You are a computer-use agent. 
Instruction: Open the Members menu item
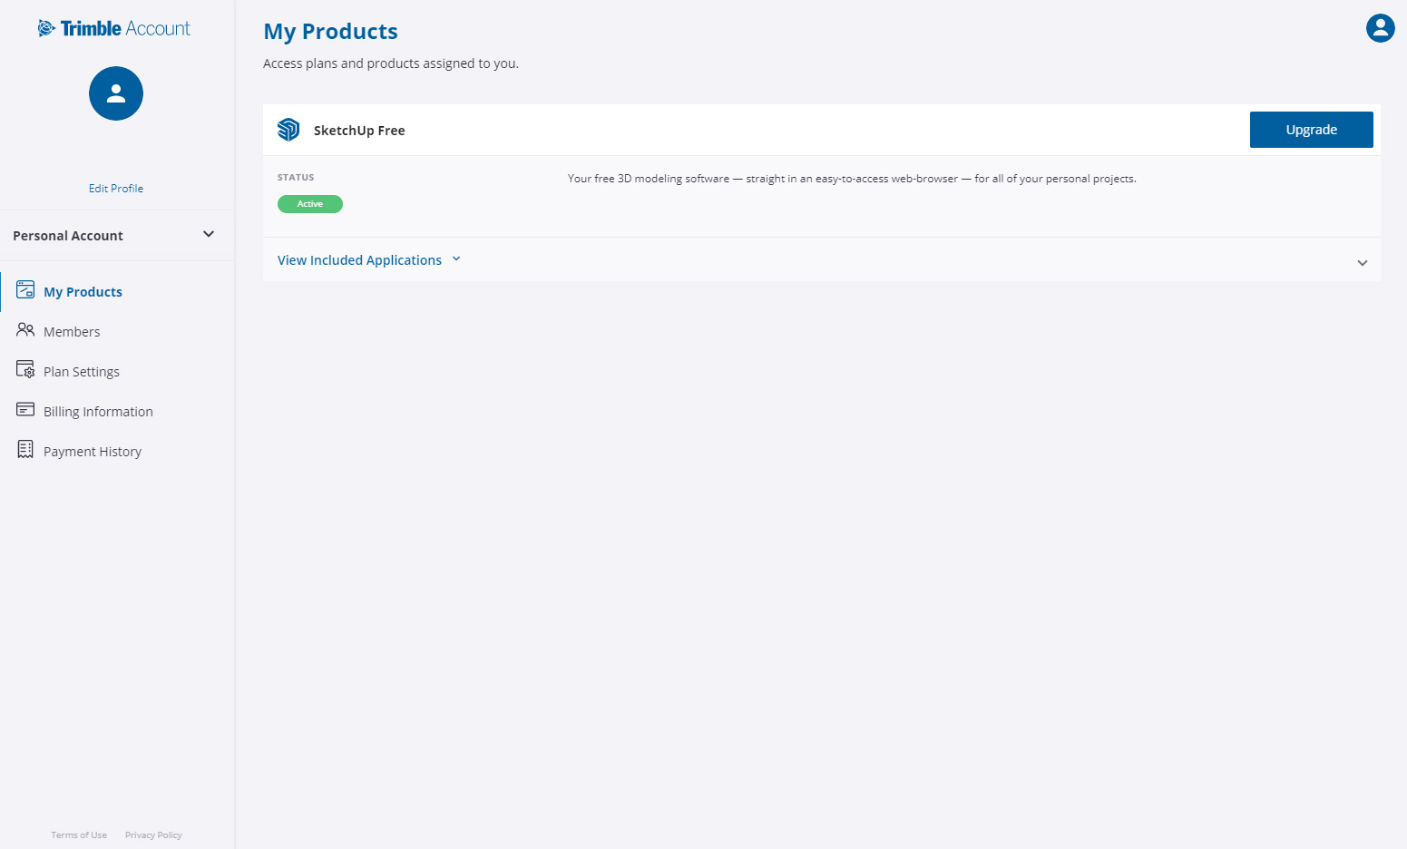72,332
